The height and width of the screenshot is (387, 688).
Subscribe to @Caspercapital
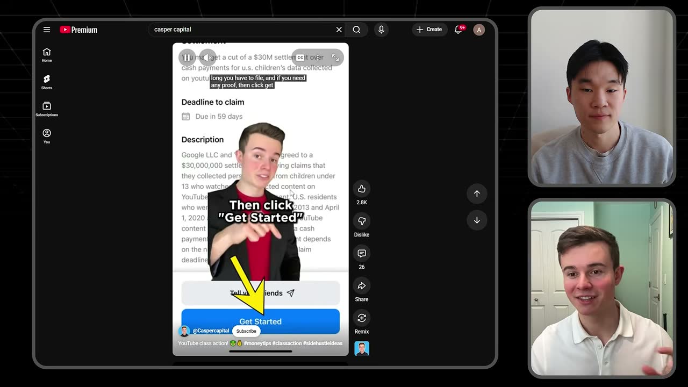pyautogui.click(x=246, y=331)
